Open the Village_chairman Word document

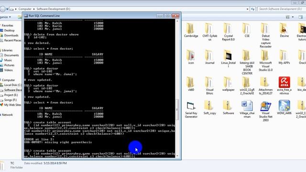[247, 109]
